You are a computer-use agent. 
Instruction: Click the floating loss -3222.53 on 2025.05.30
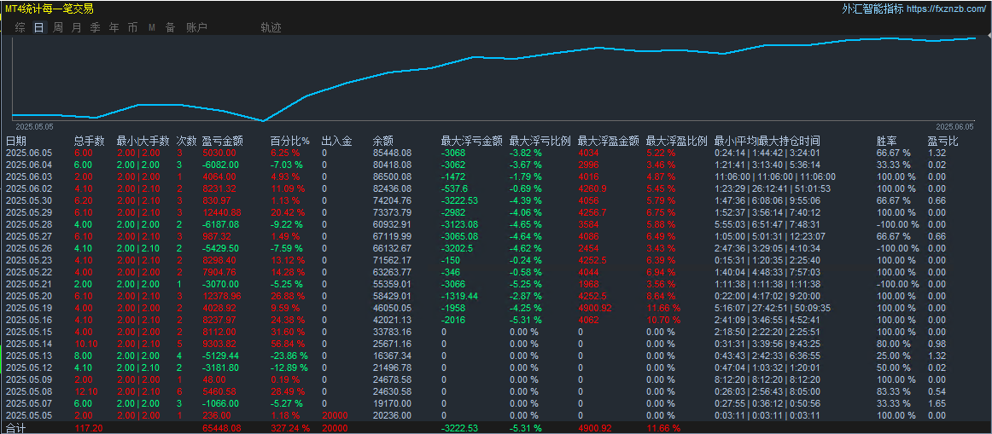[461, 200]
